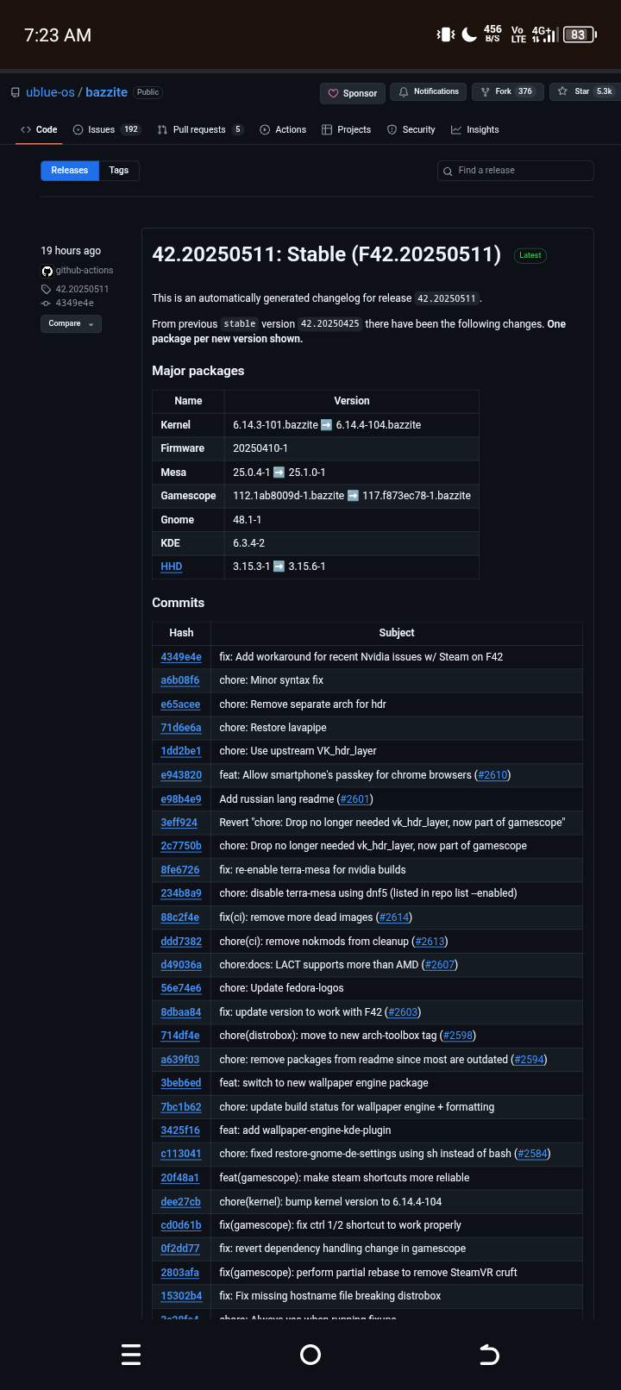Open the bazzite repository link
Screen dimensions: 621x1390
point(106,92)
